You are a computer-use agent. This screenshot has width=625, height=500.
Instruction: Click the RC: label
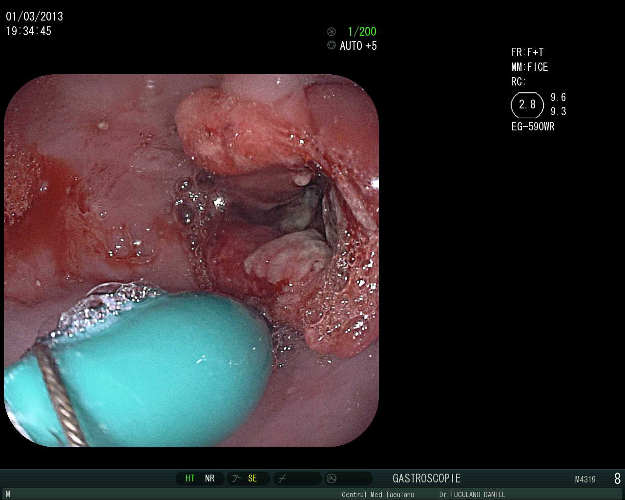pyautogui.click(x=519, y=82)
